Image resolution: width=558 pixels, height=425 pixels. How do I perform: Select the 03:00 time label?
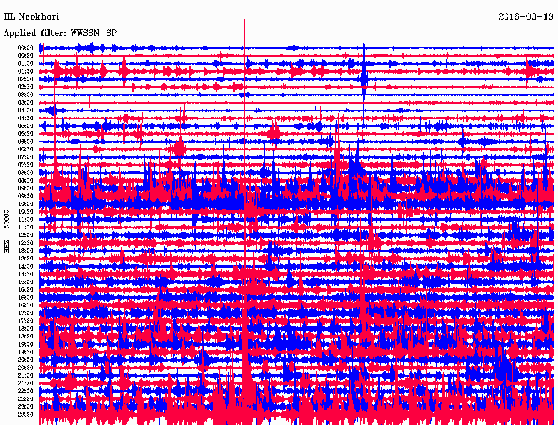(26, 95)
